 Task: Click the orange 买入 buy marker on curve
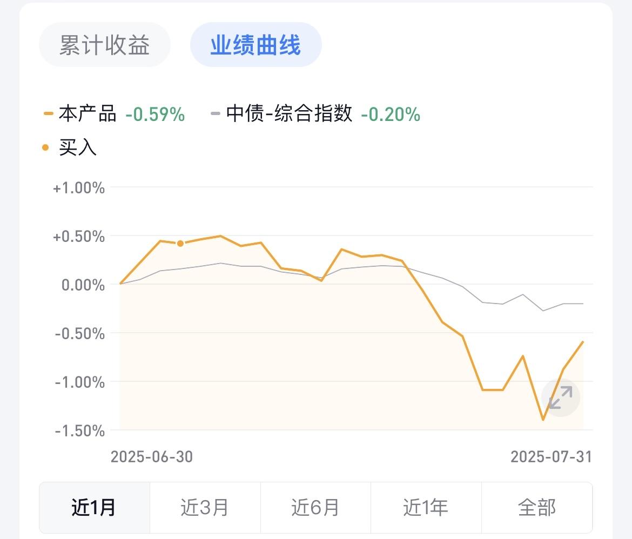click(x=180, y=243)
